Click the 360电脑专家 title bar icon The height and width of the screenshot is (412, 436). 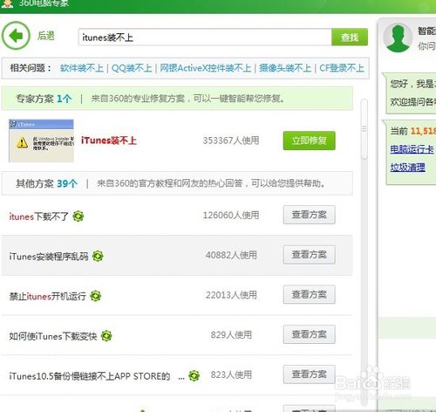coord(7,3)
